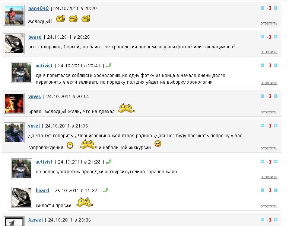Image resolution: width=289 pixels, height=226 pixels.
Task: Open susel user profile link
Action: [34, 126]
